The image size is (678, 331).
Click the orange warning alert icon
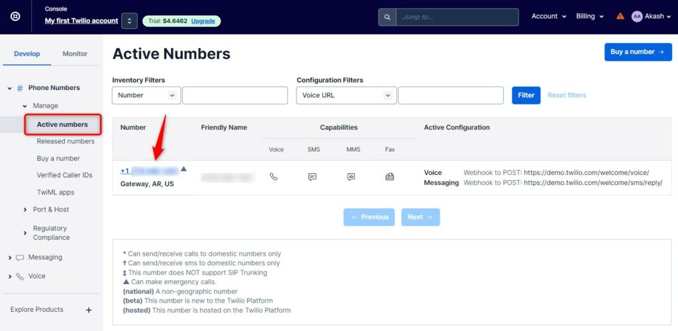[x=620, y=17]
